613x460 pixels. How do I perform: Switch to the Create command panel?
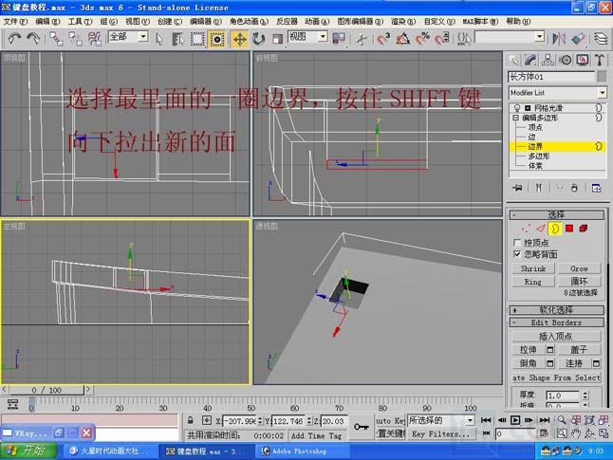[513, 60]
